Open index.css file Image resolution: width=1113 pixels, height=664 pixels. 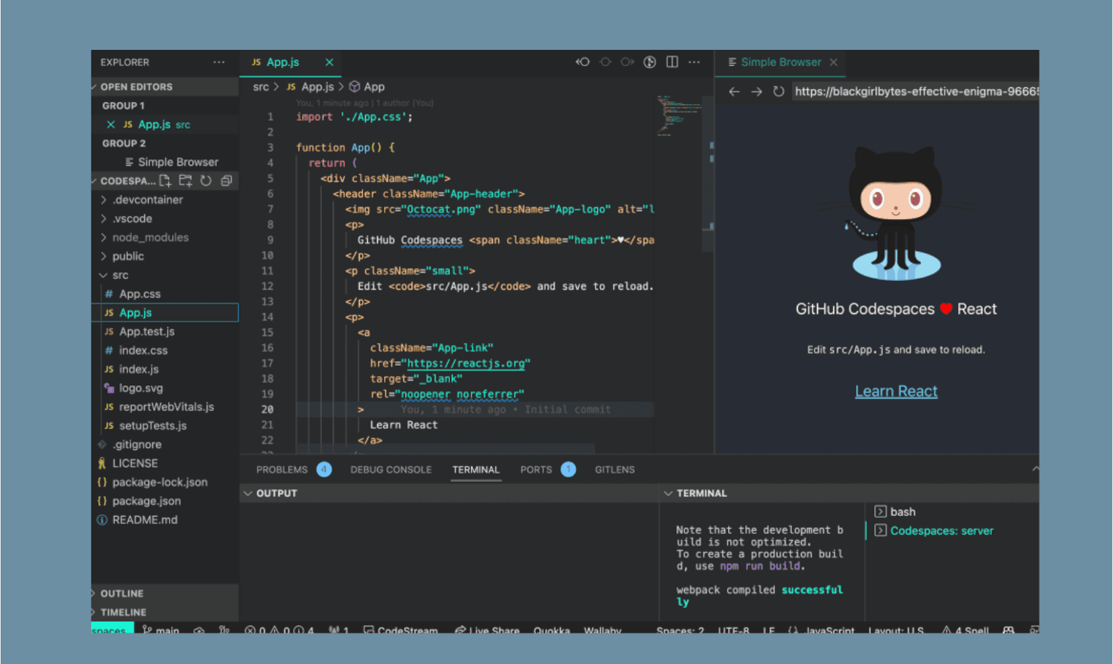(x=143, y=350)
